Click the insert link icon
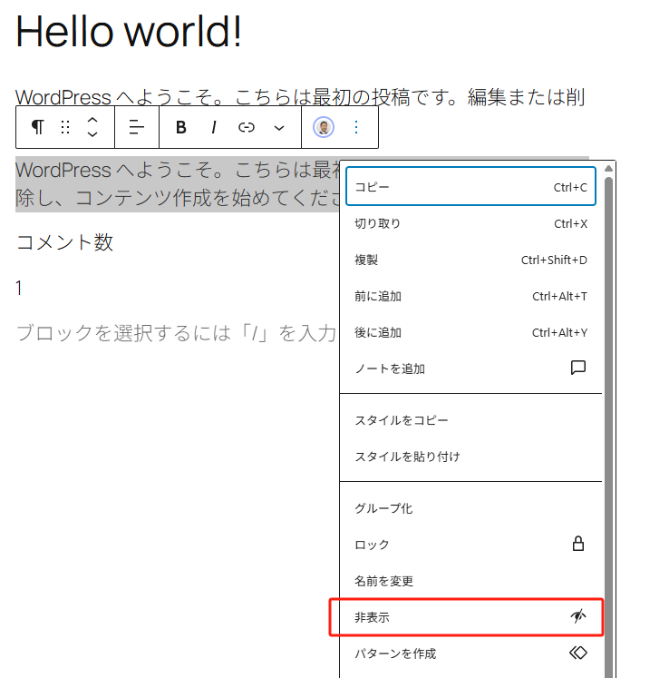 point(247,127)
